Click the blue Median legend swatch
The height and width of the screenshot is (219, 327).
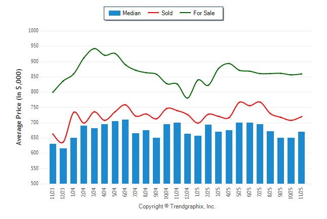(x=114, y=13)
